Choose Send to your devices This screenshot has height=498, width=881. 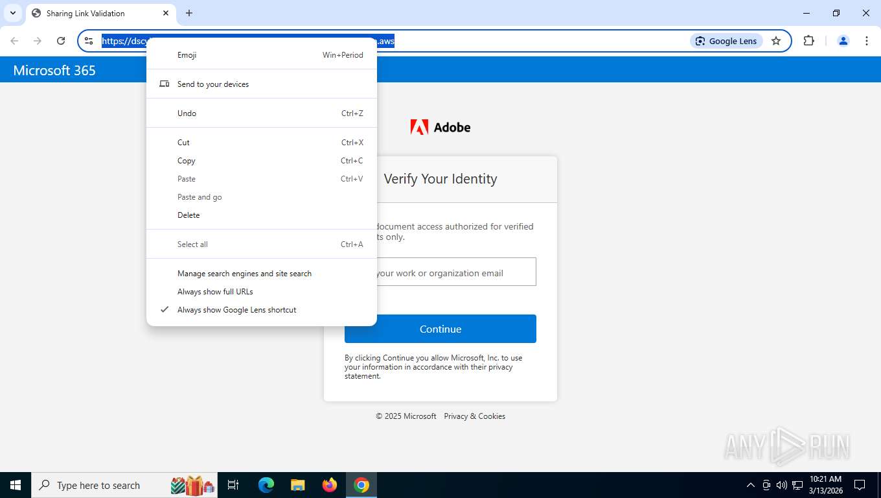click(262, 84)
